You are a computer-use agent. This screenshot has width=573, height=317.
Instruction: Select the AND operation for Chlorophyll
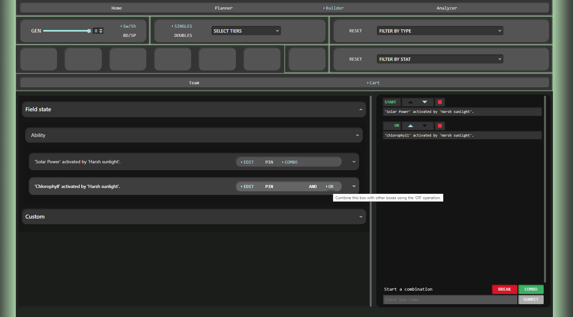click(313, 187)
